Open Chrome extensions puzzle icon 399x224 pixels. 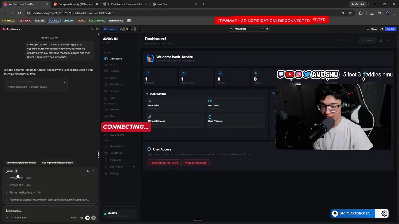pyautogui.click(x=361, y=13)
